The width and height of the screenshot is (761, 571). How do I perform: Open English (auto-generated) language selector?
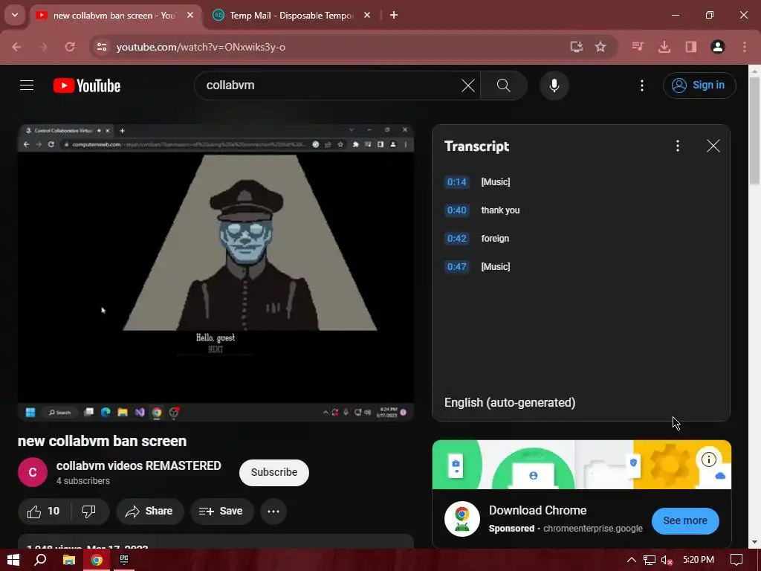coord(510,402)
